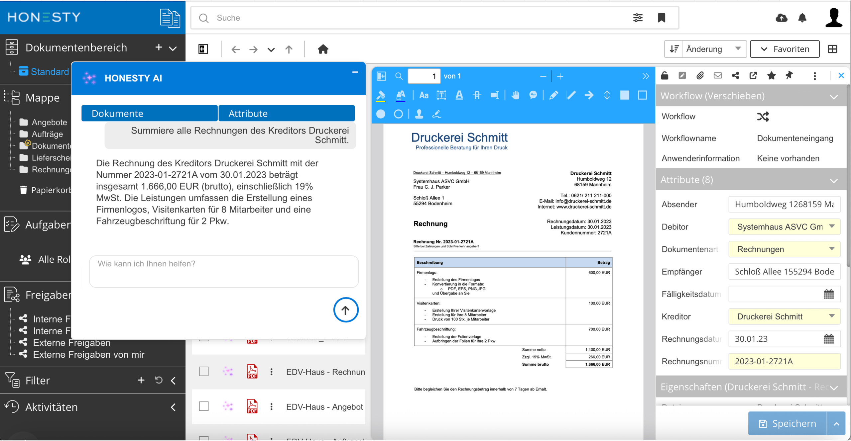The image size is (851, 441).
Task: Tick checkbox for EDV-Haus - Rechnung row
Action: coord(204,372)
